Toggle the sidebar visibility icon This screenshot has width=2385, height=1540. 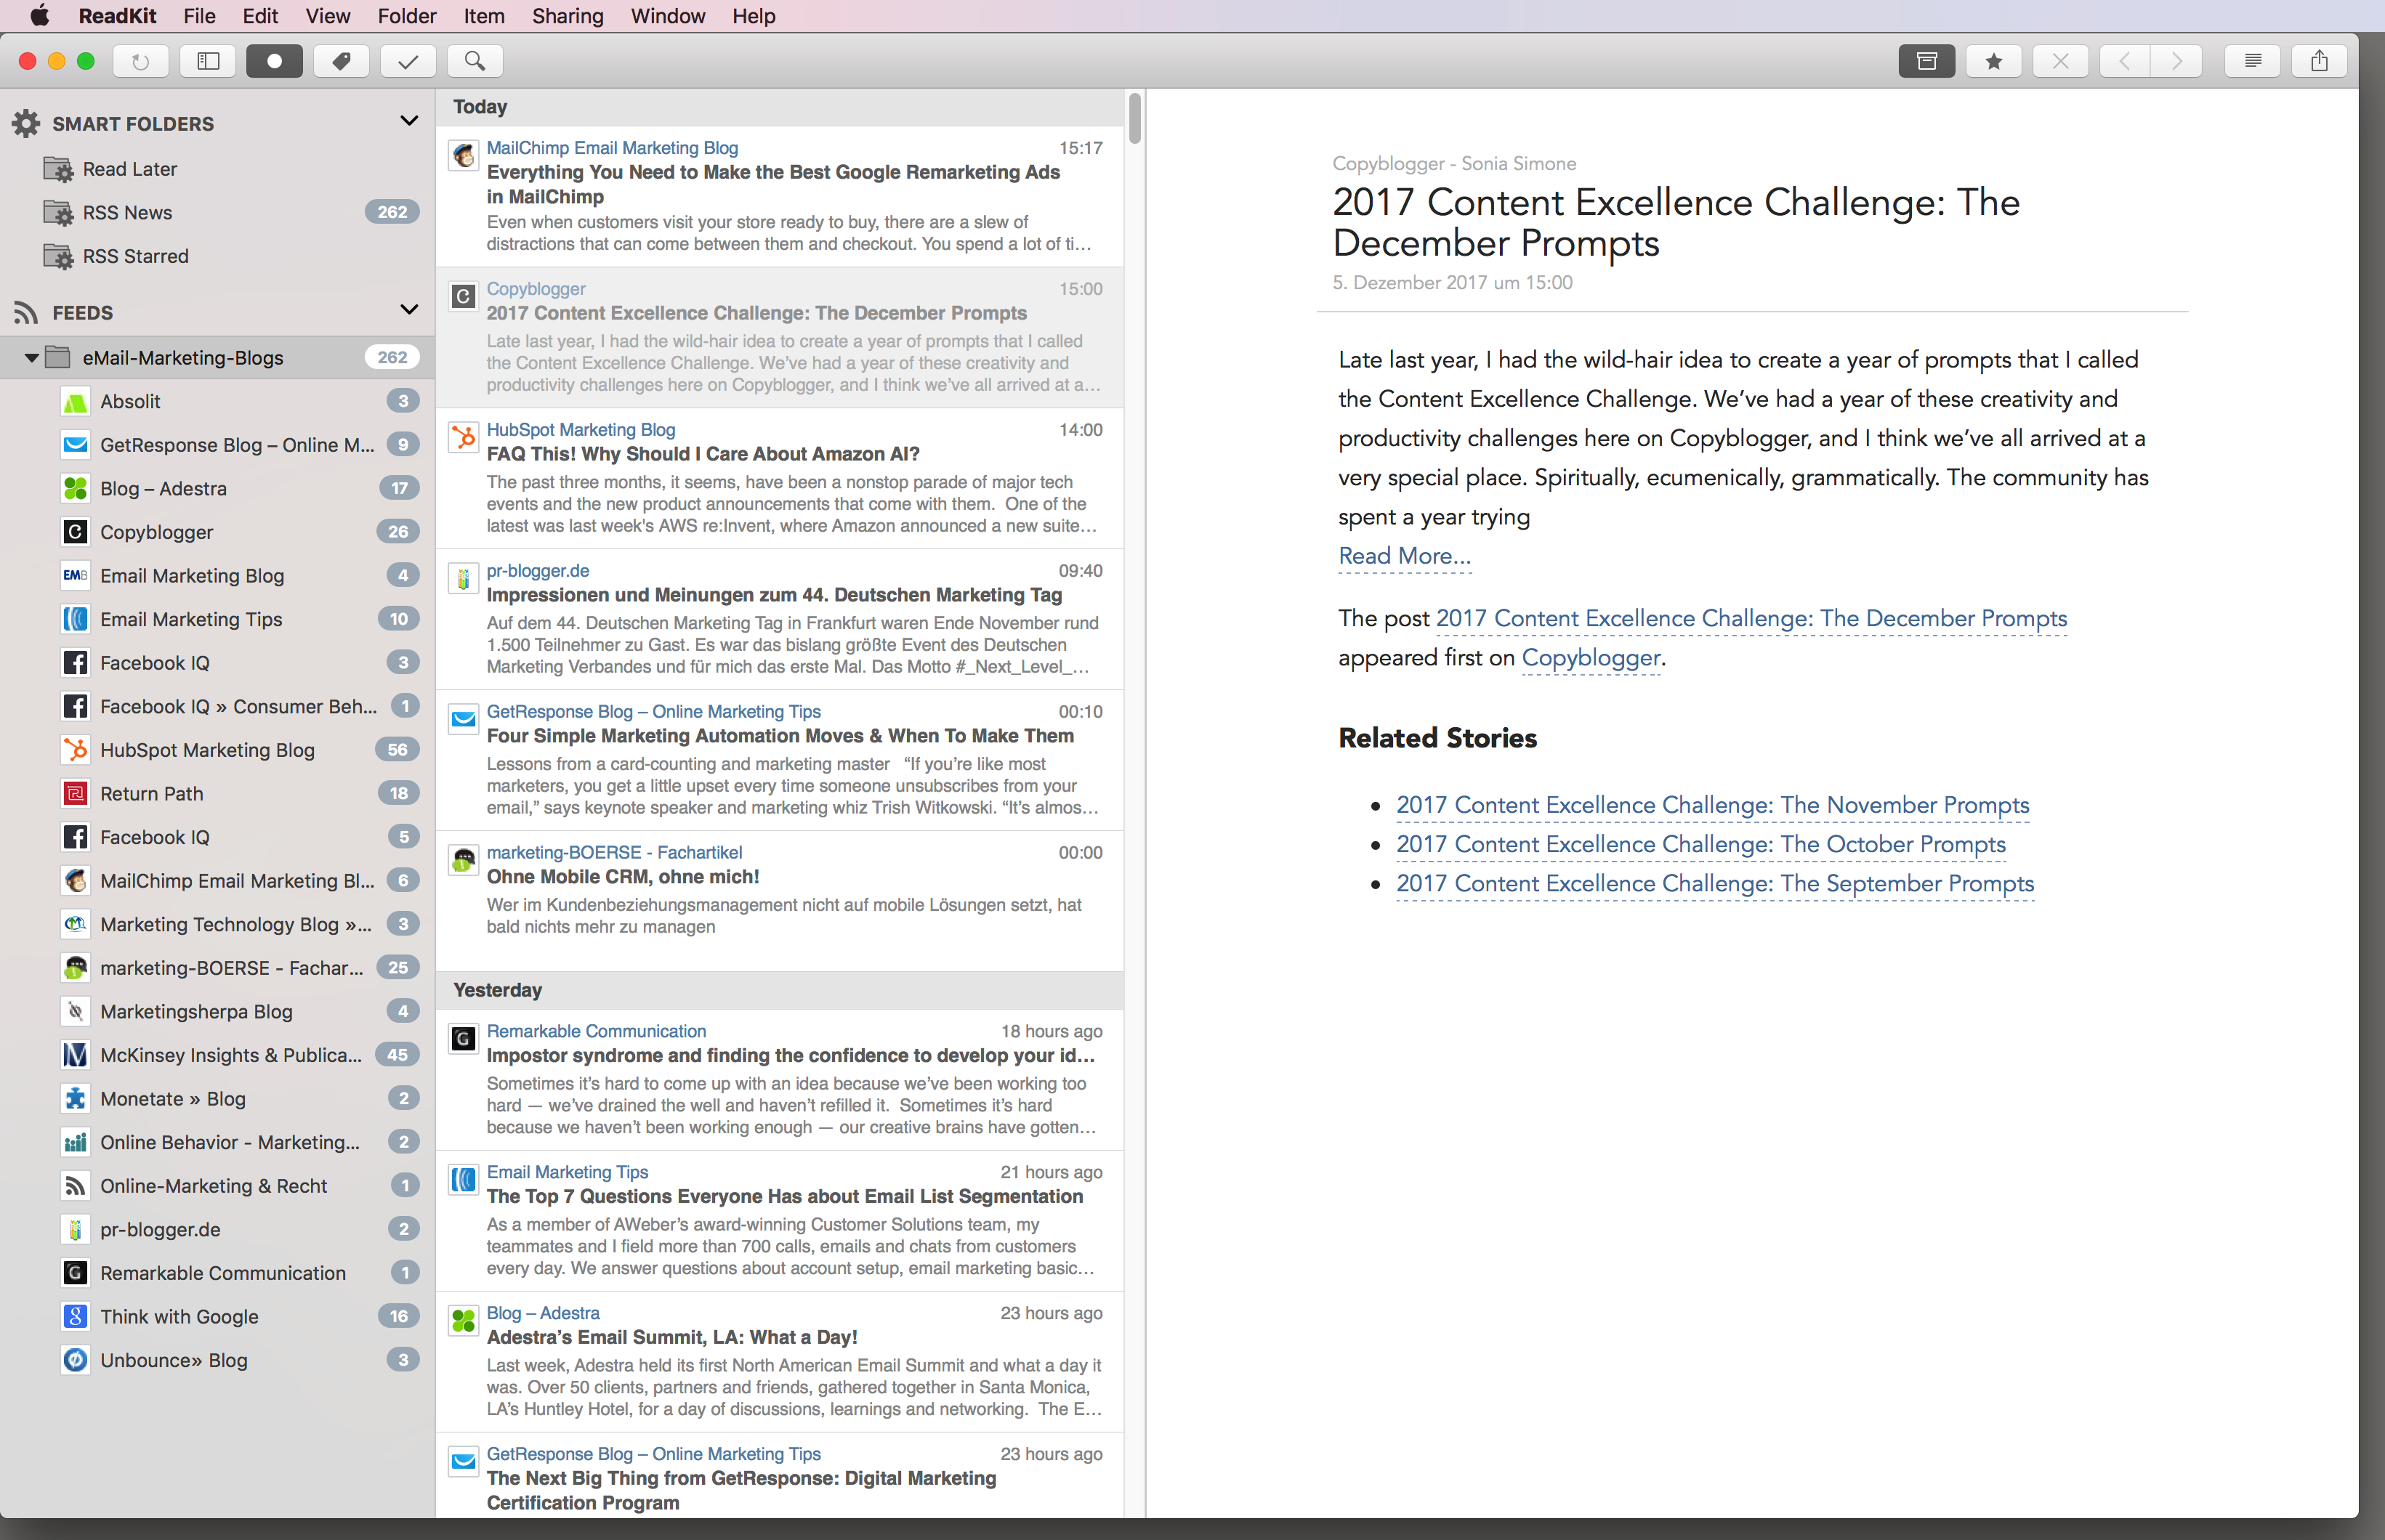click(208, 61)
